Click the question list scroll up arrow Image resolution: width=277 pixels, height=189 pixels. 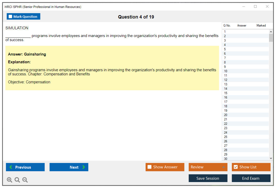(271, 32)
